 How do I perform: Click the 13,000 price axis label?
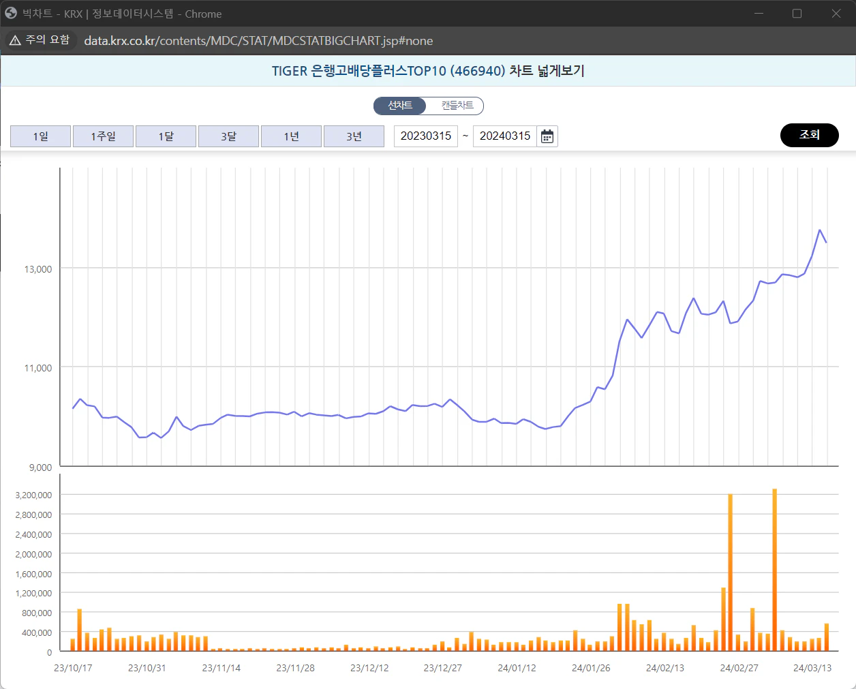[x=38, y=269]
